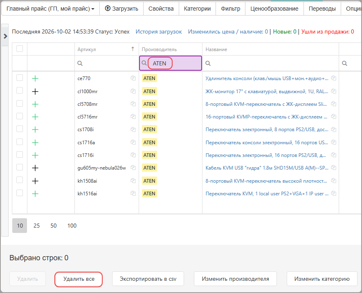Image resolution: width=362 pixels, height=293 pixels.
Task: Open the Свойства tab
Action: click(x=161, y=9)
